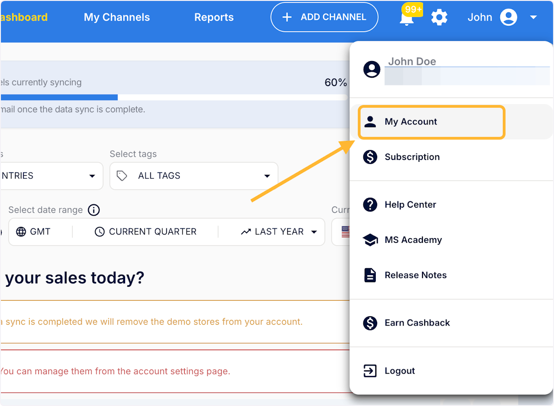Expand the ALL TAGS dropdown
The image size is (554, 406).
click(x=194, y=176)
